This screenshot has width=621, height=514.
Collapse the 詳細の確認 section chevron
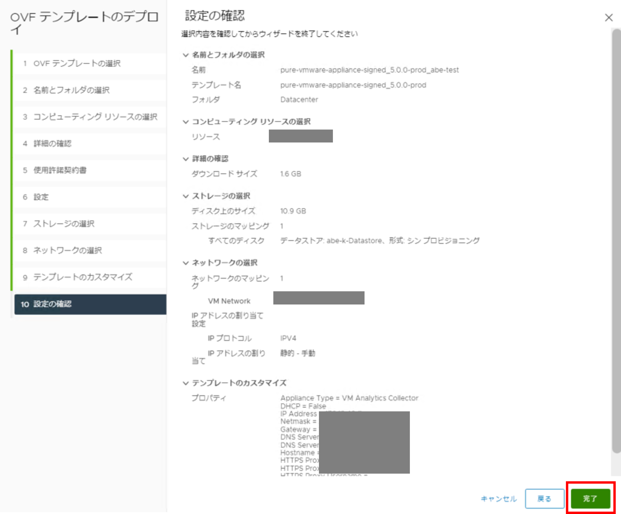click(x=186, y=159)
